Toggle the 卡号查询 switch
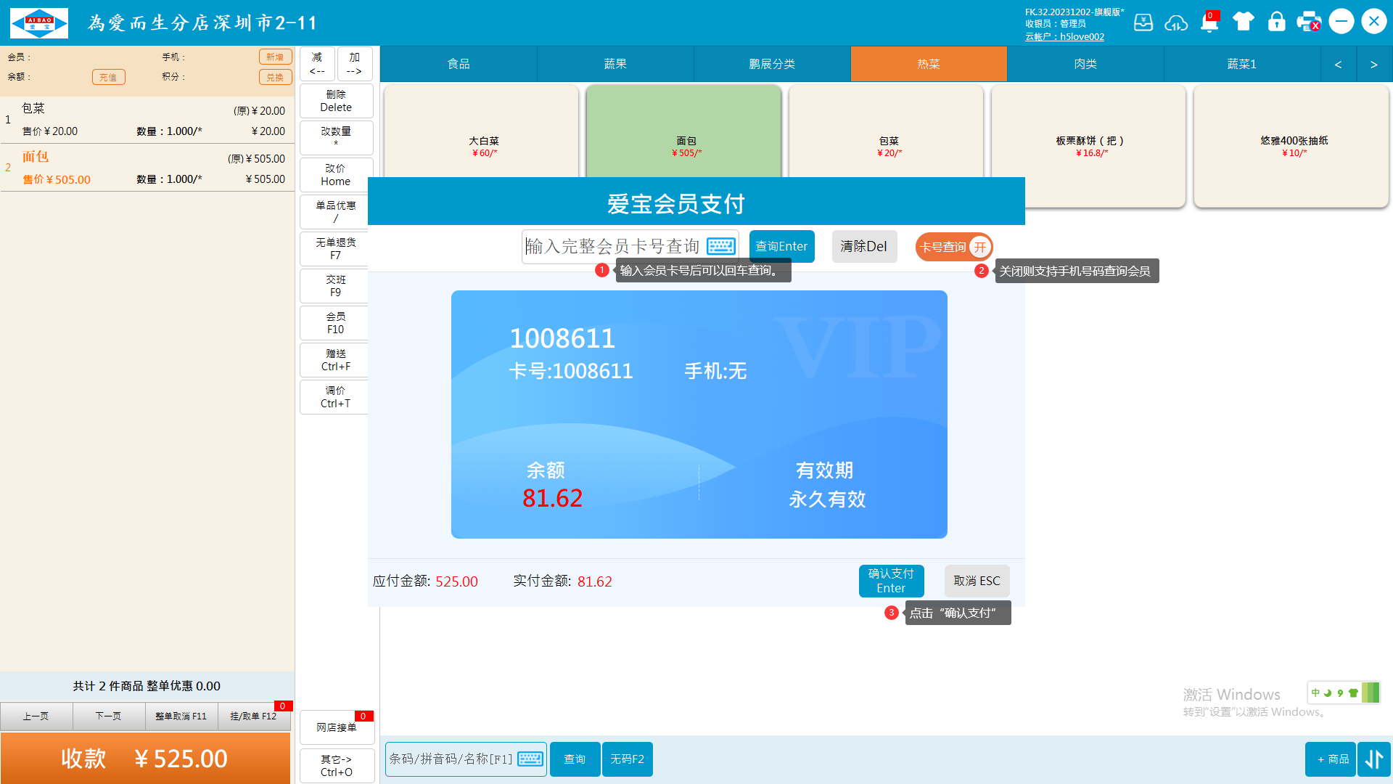This screenshot has width=1393, height=784. (954, 247)
